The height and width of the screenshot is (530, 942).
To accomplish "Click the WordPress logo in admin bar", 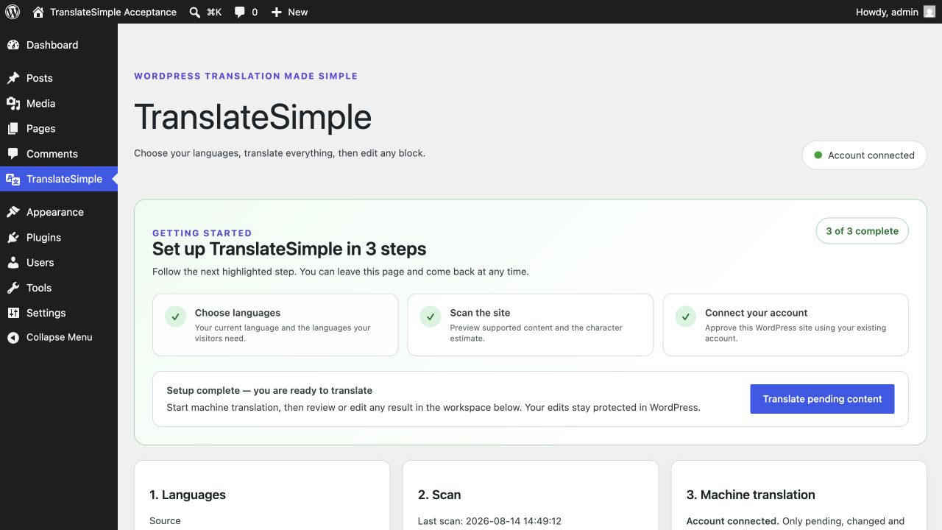I will (x=13, y=12).
